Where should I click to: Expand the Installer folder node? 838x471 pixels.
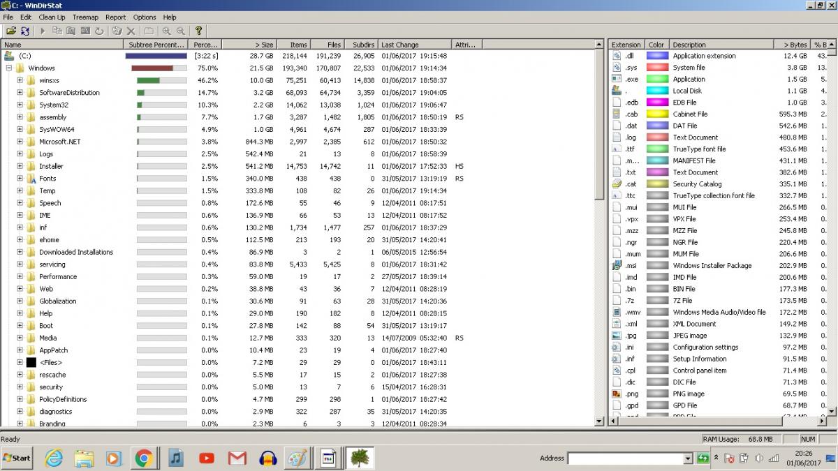(x=20, y=166)
